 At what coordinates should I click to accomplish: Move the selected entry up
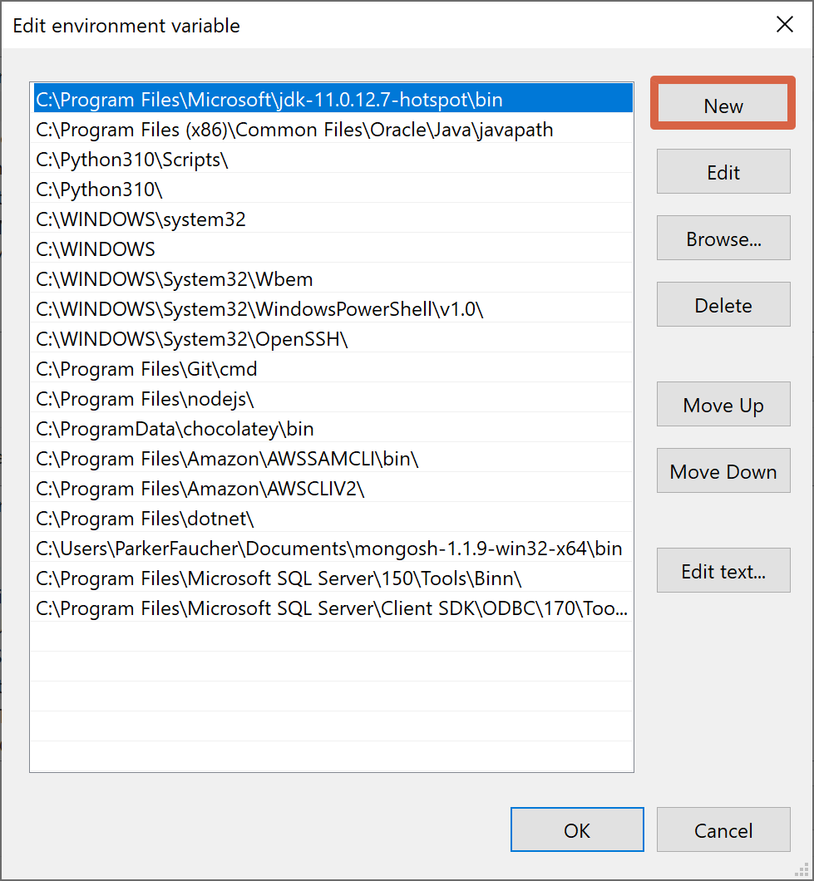click(x=723, y=406)
